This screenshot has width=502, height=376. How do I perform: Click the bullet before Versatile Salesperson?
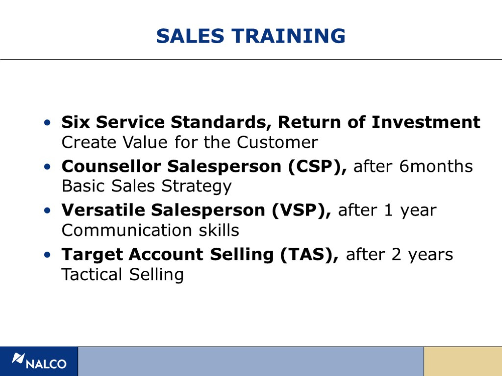(x=46, y=211)
